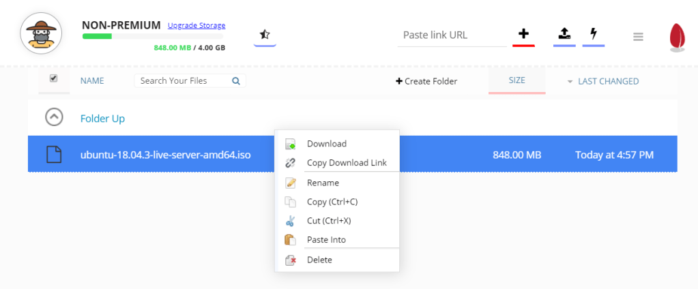Click the red plus add-link icon
Screen dimensions: 698x289
click(523, 33)
